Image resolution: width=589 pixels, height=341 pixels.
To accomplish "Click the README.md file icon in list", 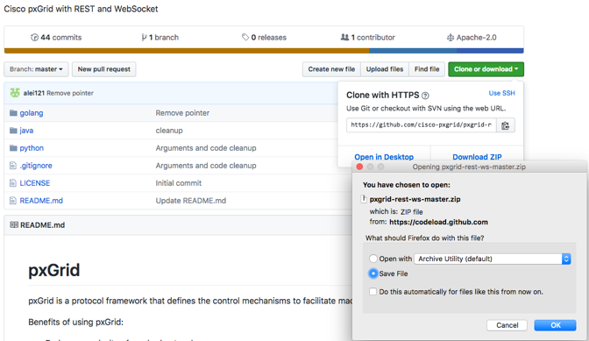I will click(x=13, y=201).
